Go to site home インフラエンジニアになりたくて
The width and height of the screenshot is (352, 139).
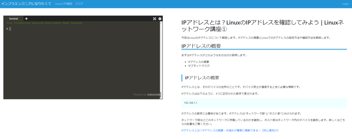(x=26, y=4)
